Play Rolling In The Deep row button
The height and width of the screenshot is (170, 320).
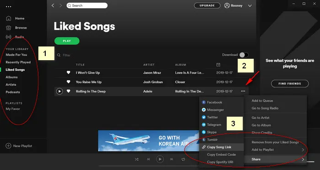pyautogui.click(x=59, y=91)
